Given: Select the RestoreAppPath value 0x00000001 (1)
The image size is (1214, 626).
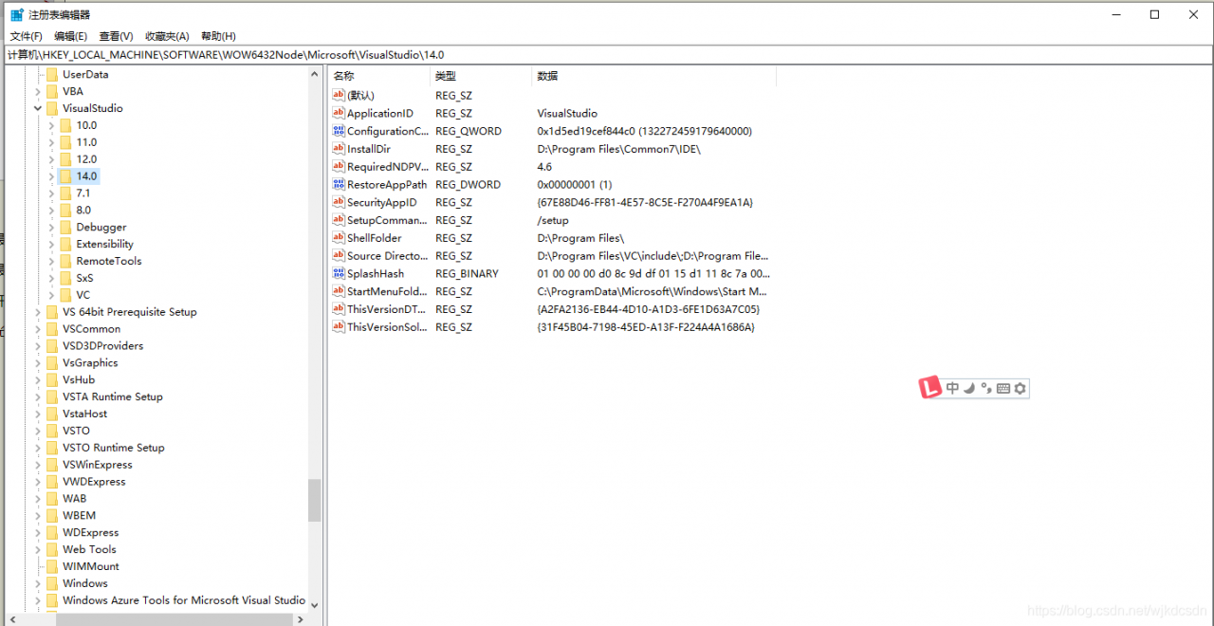Looking at the screenshot, I should (x=574, y=184).
